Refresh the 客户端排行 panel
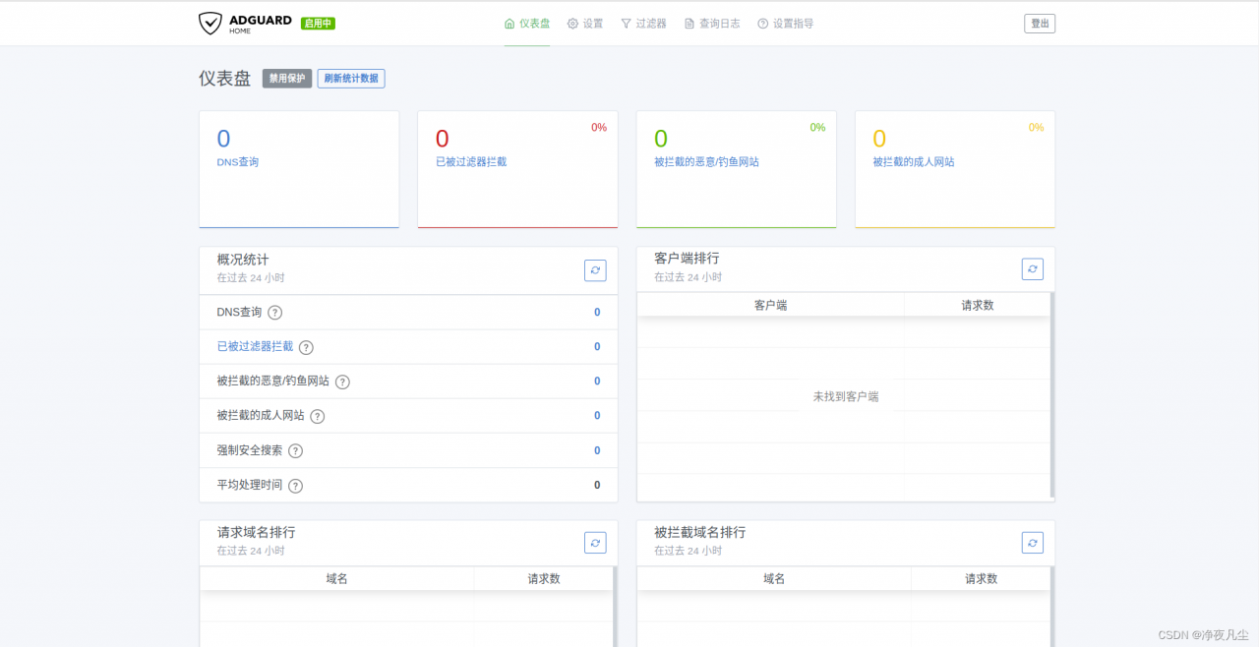The width and height of the screenshot is (1259, 647). 1032,269
